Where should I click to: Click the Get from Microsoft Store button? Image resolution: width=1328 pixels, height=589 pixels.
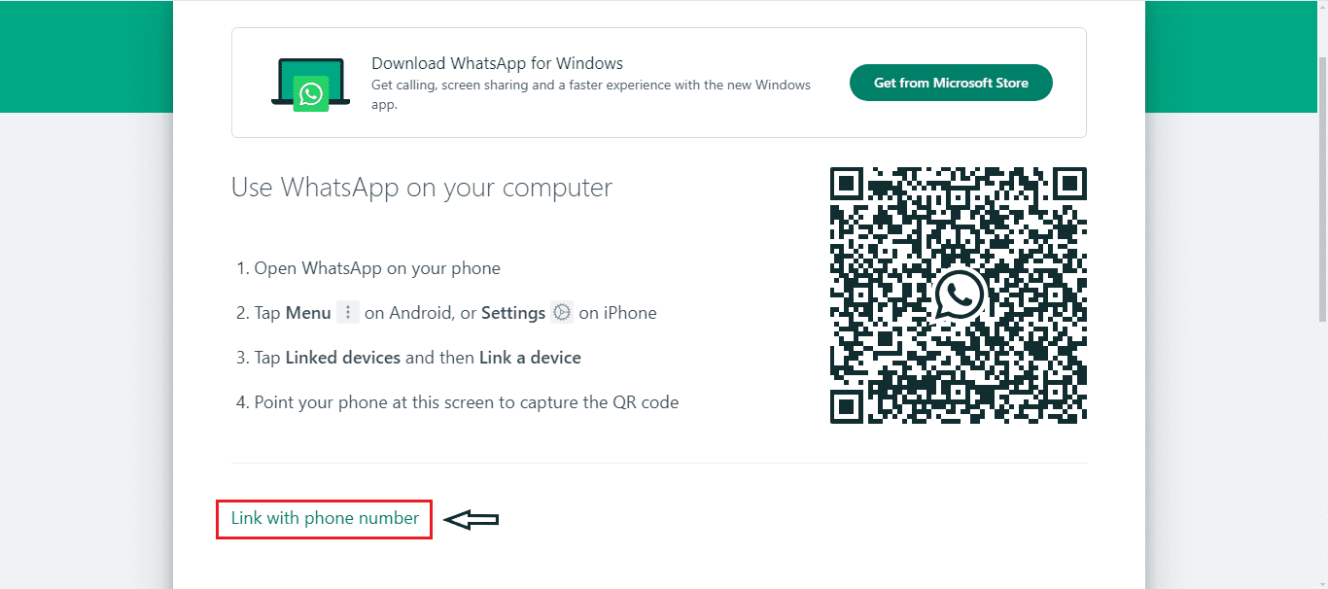(951, 83)
